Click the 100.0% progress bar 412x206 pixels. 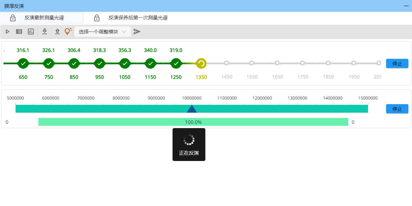coord(193,122)
